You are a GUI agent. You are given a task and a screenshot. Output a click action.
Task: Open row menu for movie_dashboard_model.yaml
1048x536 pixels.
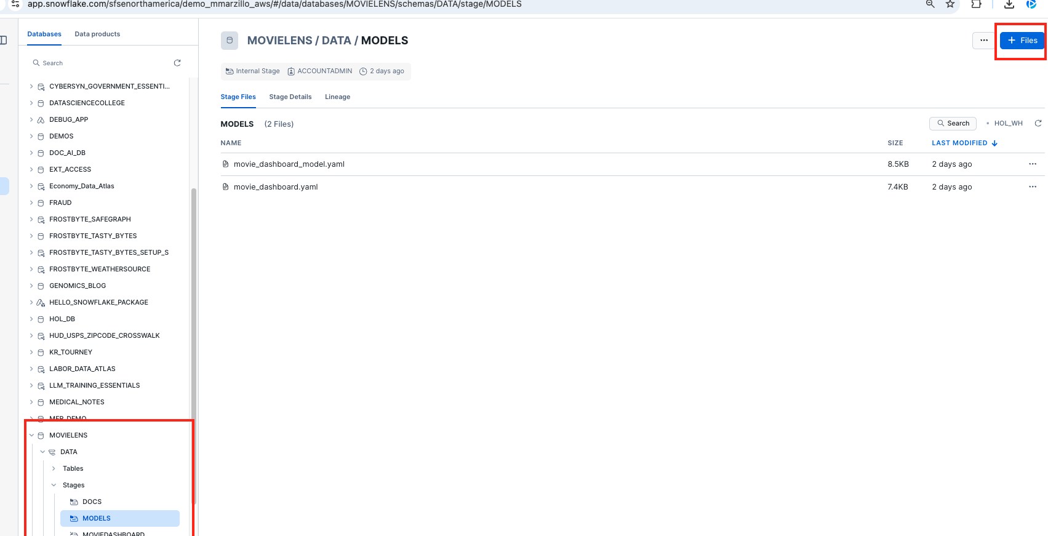(1033, 164)
